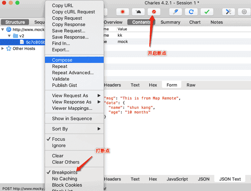Open request Hex tab

point(153,85)
